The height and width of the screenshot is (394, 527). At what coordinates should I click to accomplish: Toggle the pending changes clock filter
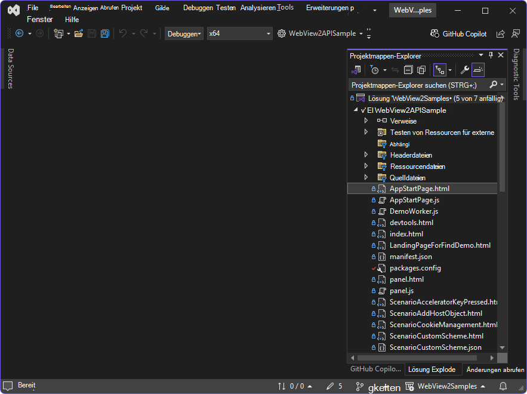pos(375,70)
